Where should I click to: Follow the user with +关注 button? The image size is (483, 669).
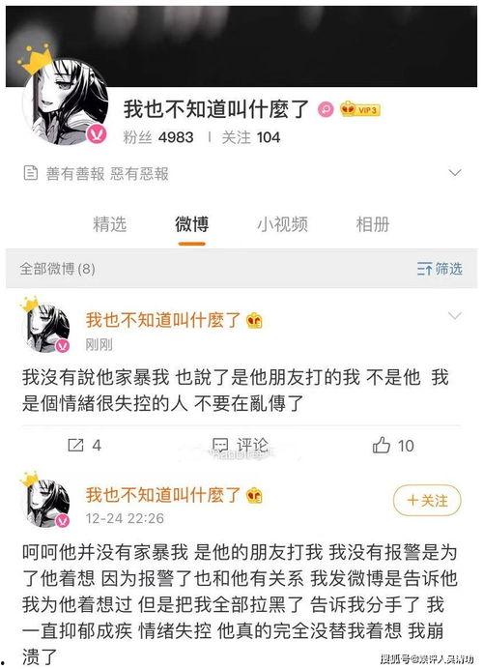pyautogui.click(x=427, y=500)
